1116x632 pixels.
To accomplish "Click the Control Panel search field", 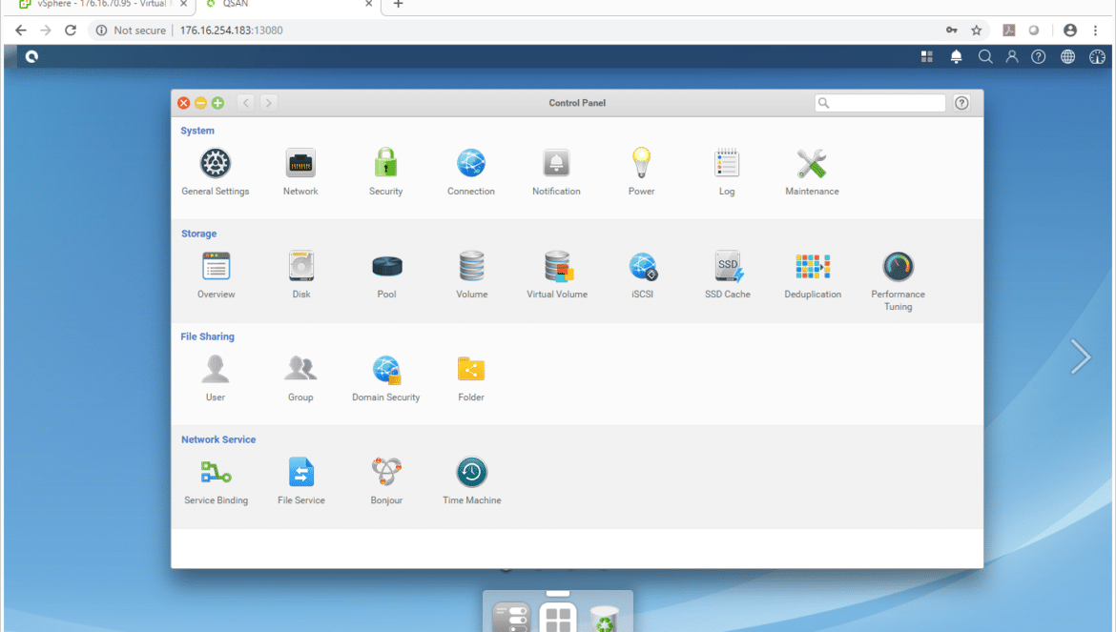I will 880,103.
